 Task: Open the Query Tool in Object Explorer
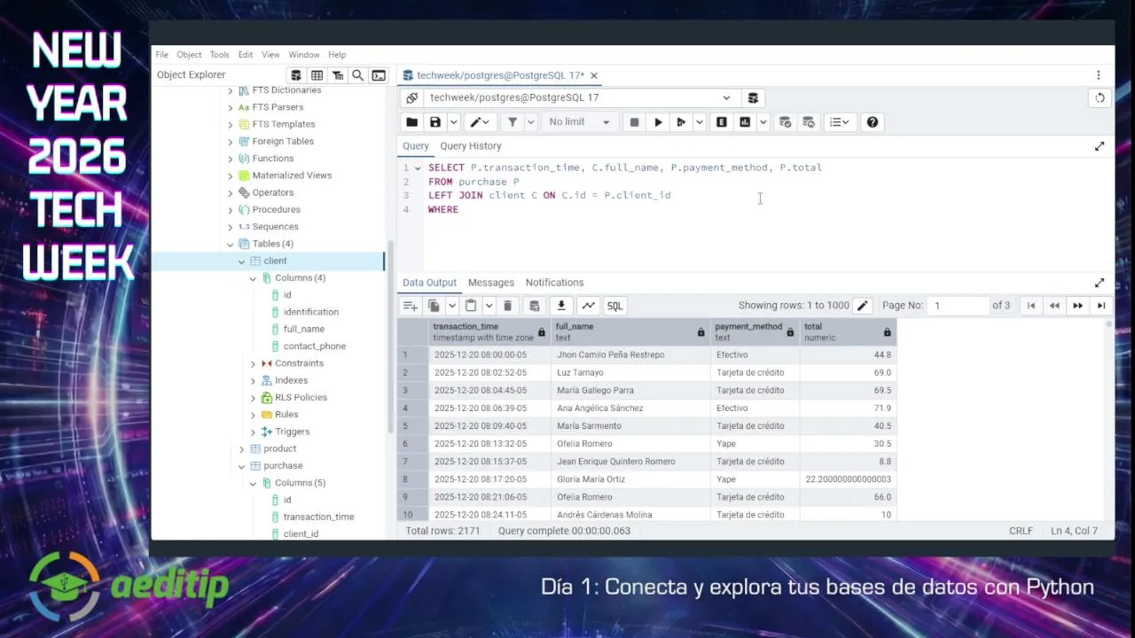click(296, 75)
